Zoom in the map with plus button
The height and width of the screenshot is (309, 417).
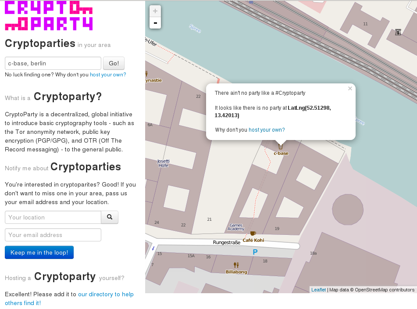(x=155, y=11)
